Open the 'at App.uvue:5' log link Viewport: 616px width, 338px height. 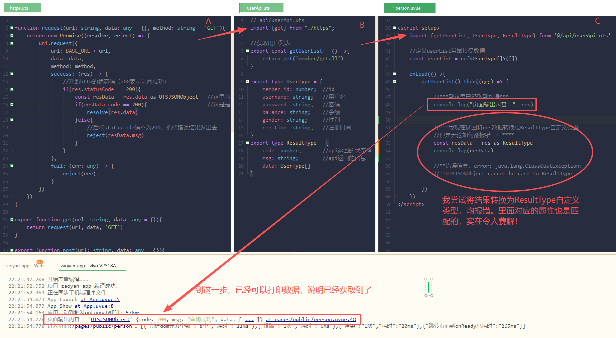click(x=100, y=299)
